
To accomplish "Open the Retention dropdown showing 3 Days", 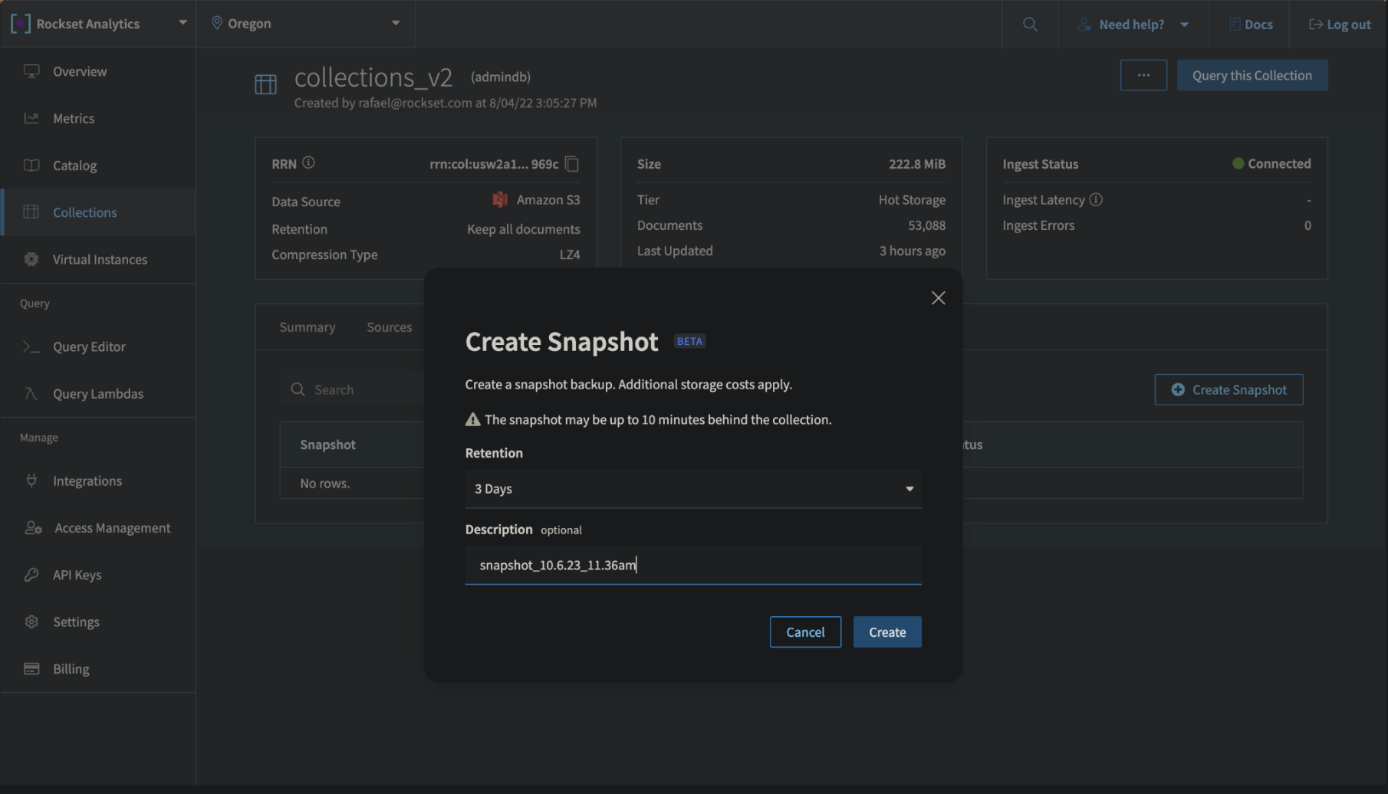I will pos(693,489).
